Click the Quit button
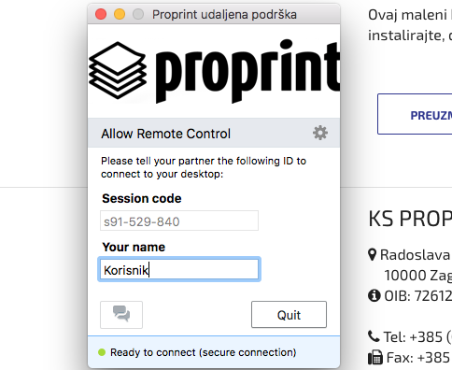The width and height of the screenshot is (452, 370). 289,314
